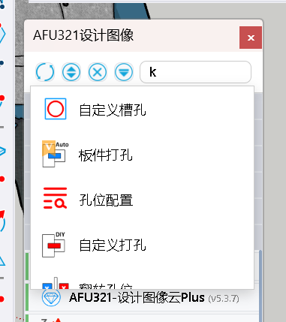
Task: Click the version (v5.3.7) text
Action: (x=224, y=299)
